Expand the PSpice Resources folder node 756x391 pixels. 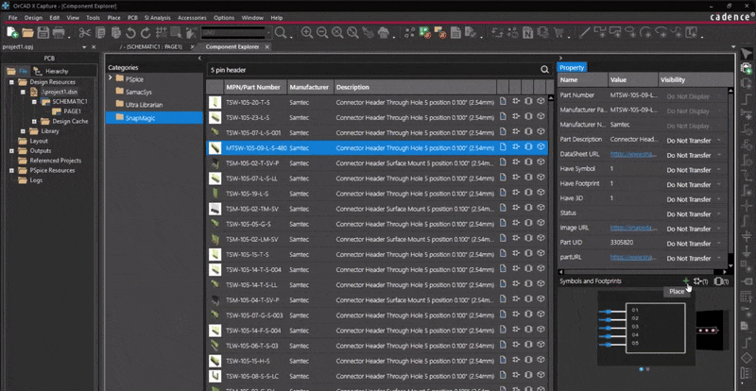coord(11,171)
